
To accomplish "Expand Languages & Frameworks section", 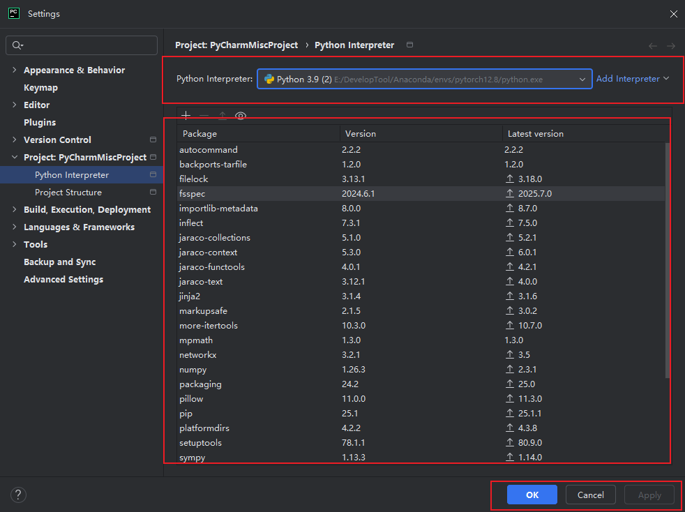I will pyautogui.click(x=15, y=227).
